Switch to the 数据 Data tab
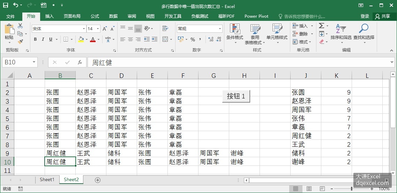This screenshot has height=193, width=397. [x=113, y=16]
